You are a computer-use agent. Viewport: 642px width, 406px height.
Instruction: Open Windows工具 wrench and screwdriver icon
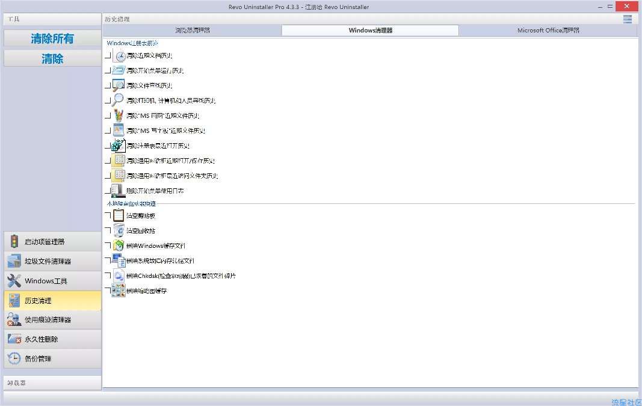click(x=14, y=281)
